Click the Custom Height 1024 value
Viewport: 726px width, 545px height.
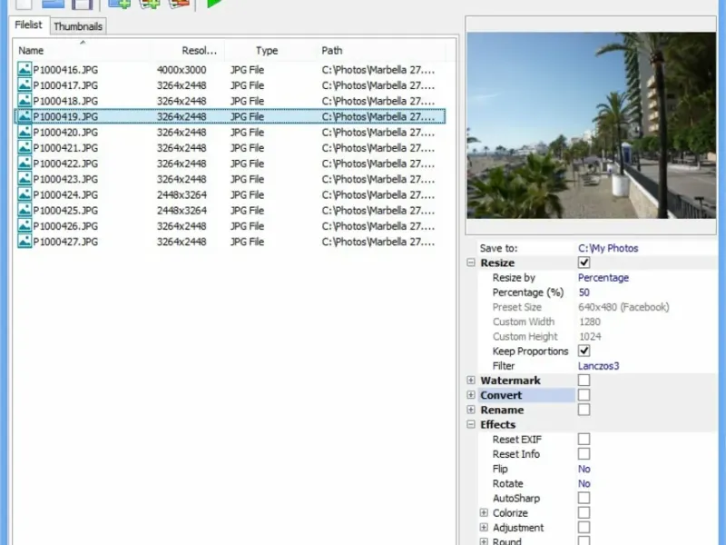(x=590, y=336)
